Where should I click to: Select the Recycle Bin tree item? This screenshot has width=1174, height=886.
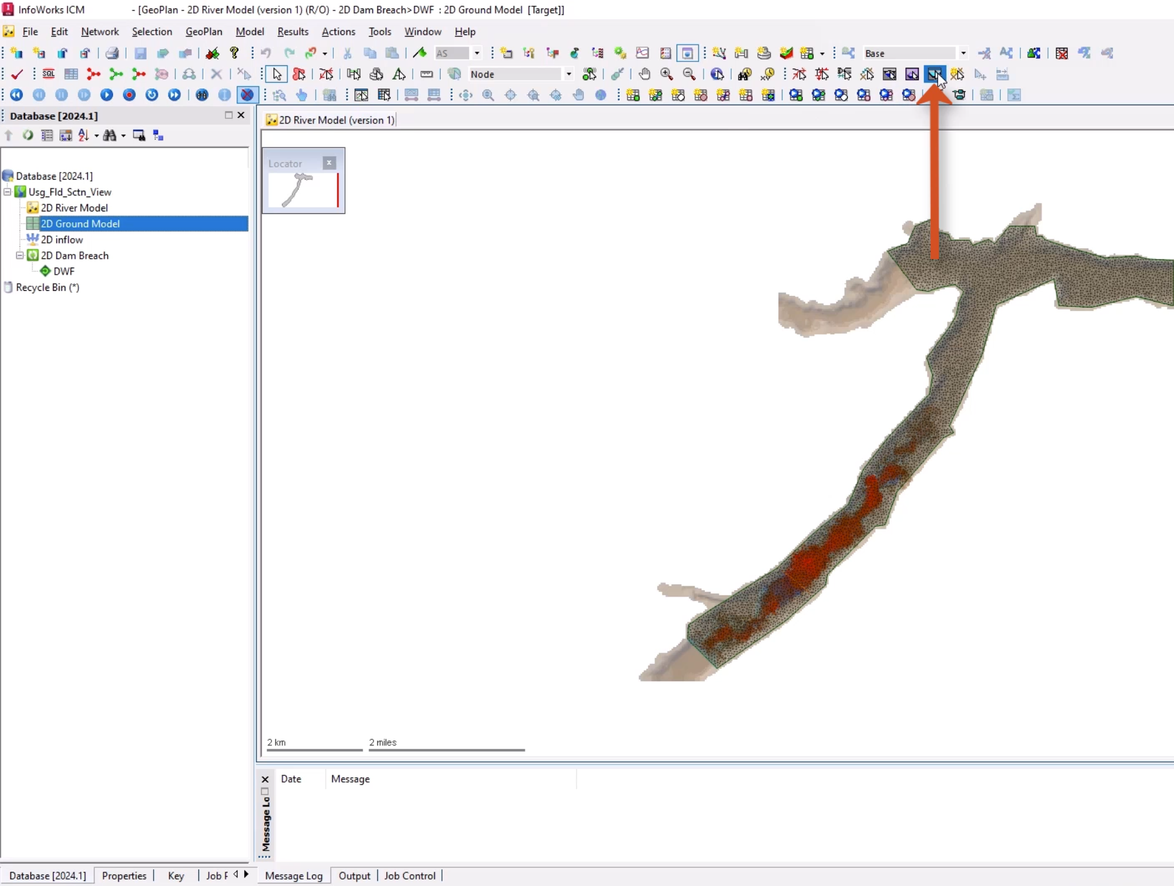(47, 287)
